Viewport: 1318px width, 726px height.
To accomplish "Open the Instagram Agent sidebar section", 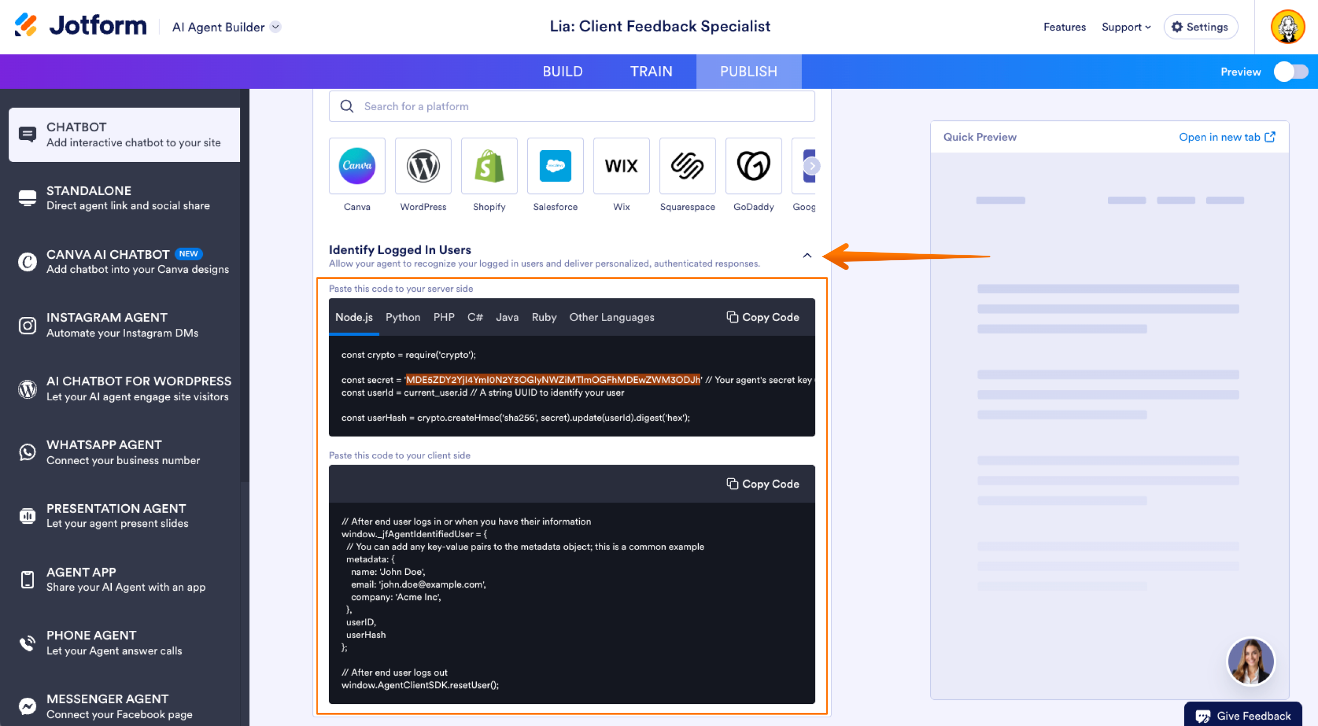I will click(x=124, y=325).
